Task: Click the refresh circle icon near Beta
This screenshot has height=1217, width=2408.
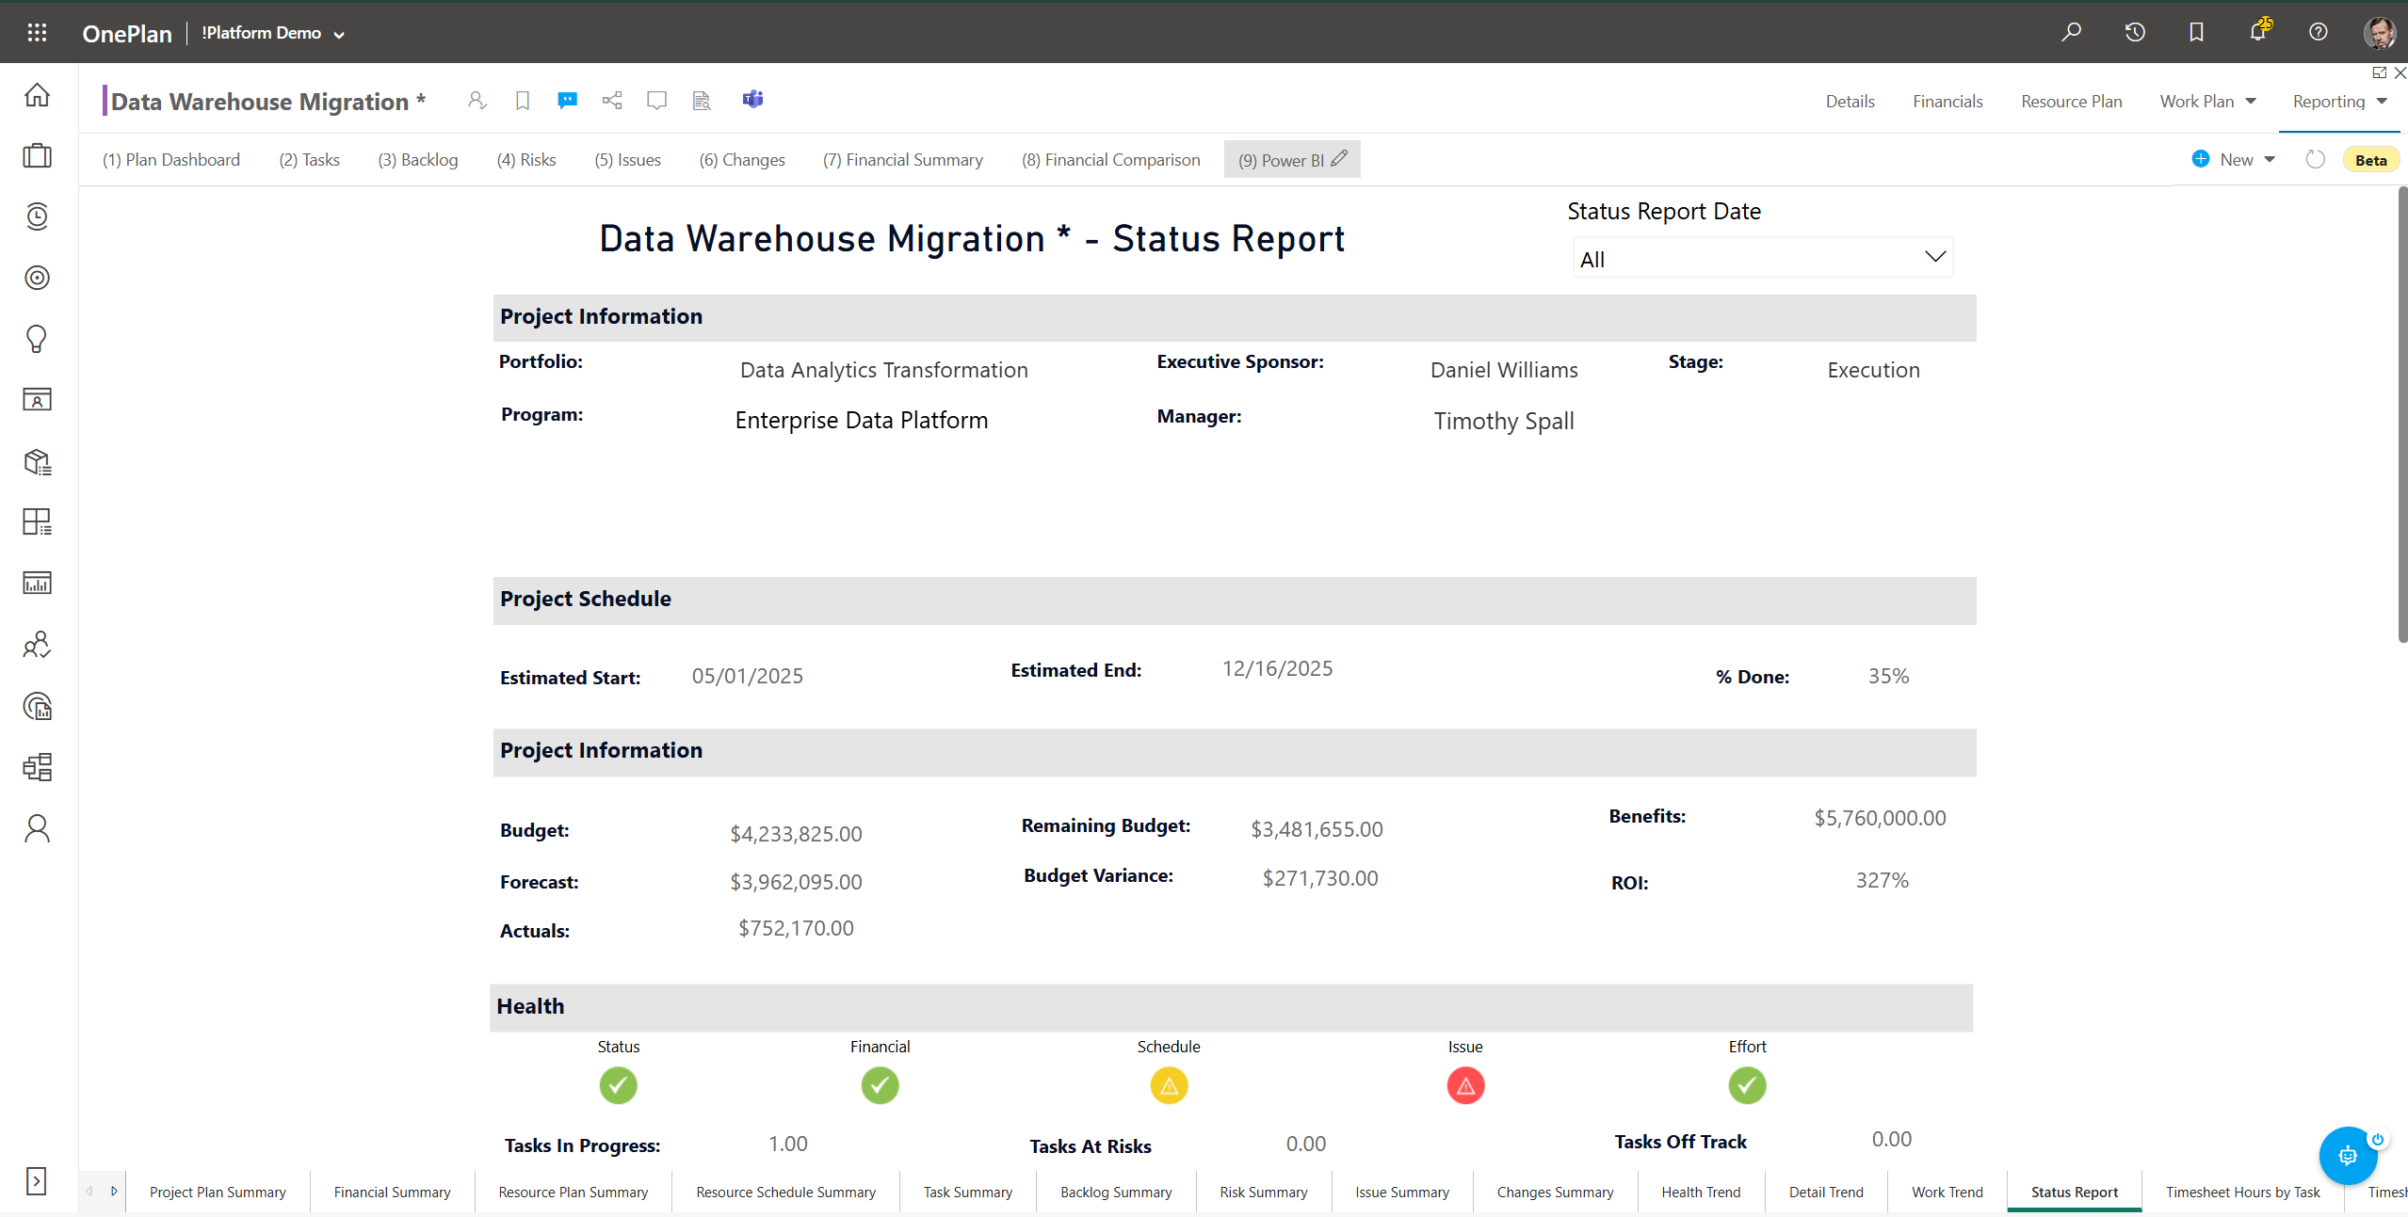Action: [2315, 159]
